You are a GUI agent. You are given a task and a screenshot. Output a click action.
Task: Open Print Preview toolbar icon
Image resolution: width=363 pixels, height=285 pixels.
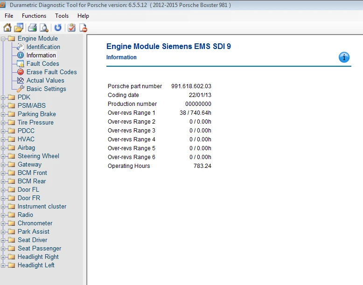(x=44, y=28)
